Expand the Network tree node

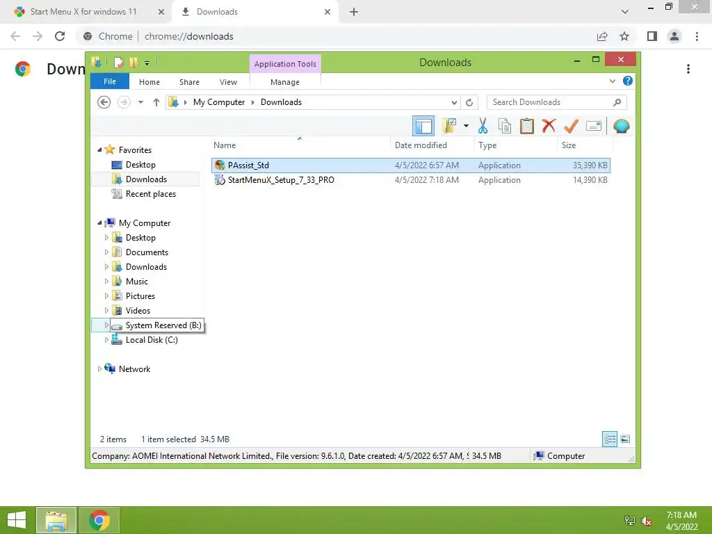tap(99, 369)
